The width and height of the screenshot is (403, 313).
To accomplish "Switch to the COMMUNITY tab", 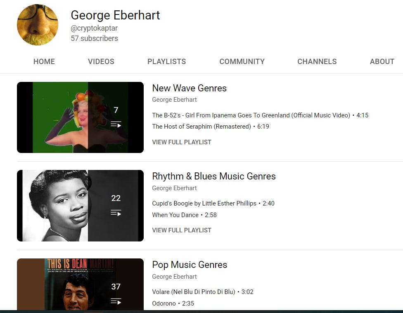I will pos(242,62).
